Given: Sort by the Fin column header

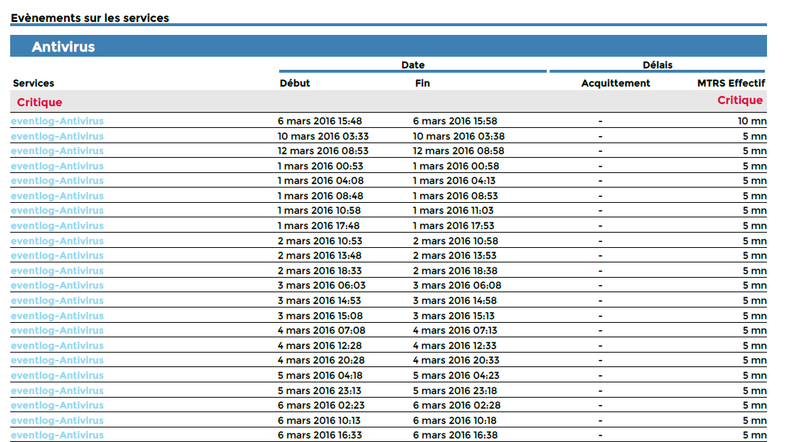Looking at the screenshot, I should coord(422,83).
